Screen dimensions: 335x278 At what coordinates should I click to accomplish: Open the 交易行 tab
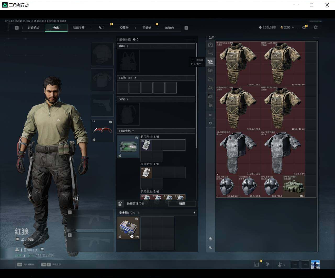124,28
